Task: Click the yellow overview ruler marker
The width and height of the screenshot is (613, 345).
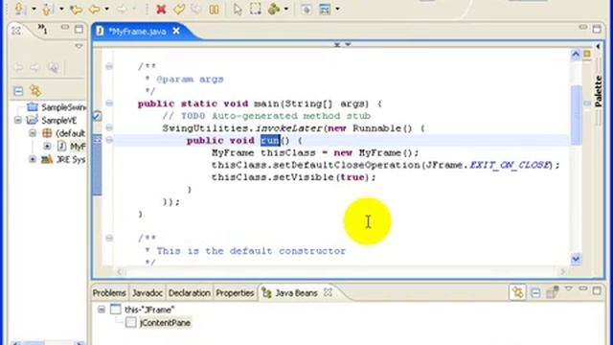Action: [587, 55]
